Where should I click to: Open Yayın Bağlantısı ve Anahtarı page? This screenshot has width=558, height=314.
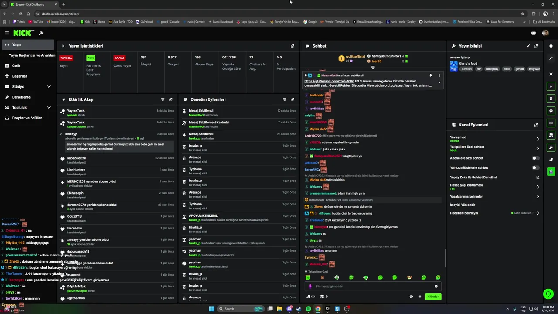[x=32, y=55]
